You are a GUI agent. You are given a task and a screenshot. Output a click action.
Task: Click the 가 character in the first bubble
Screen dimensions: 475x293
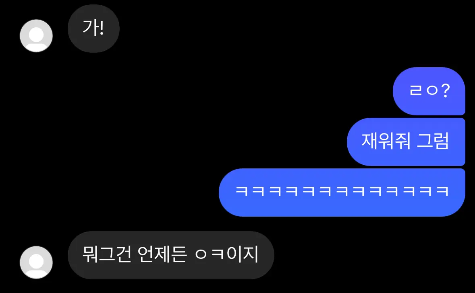click(90, 28)
